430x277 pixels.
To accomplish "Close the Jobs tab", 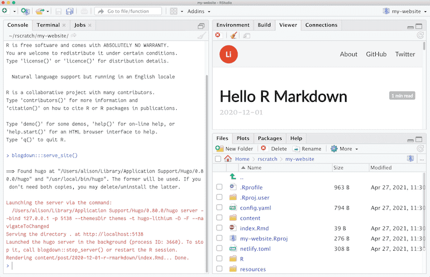I will point(90,25).
